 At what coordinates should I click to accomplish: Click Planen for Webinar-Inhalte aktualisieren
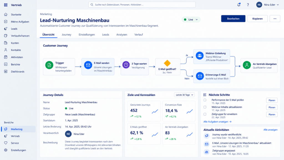272,107
